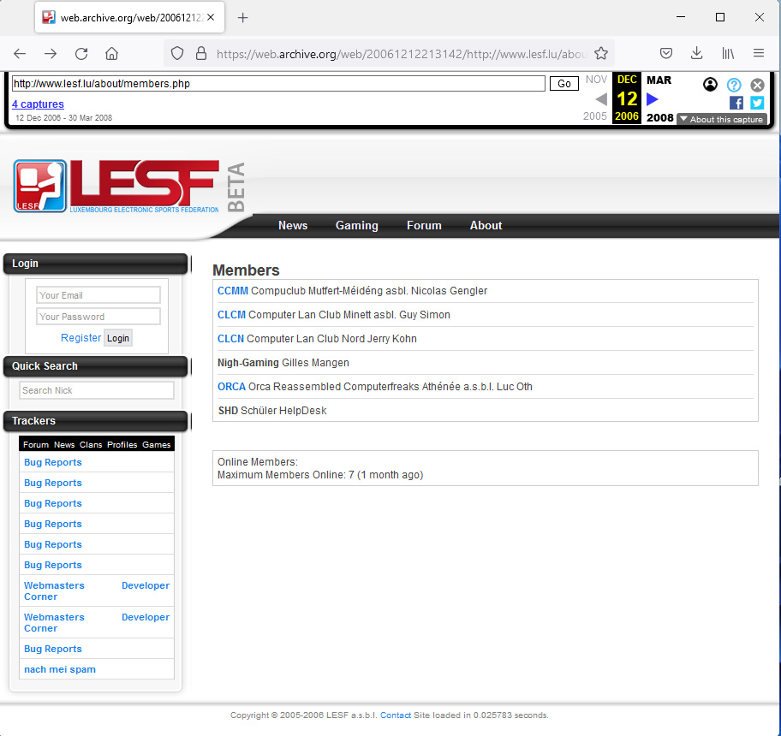Click the Members page heading
Image resolution: width=781 pixels, height=736 pixels.
pos(246,270)
